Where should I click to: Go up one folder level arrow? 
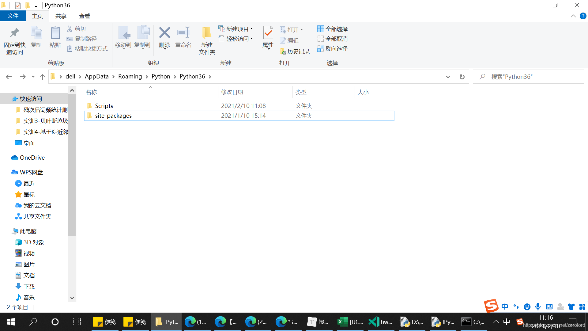43,77
